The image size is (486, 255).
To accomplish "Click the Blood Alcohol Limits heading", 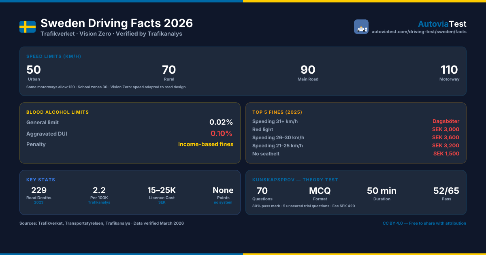I will point(58,112).
